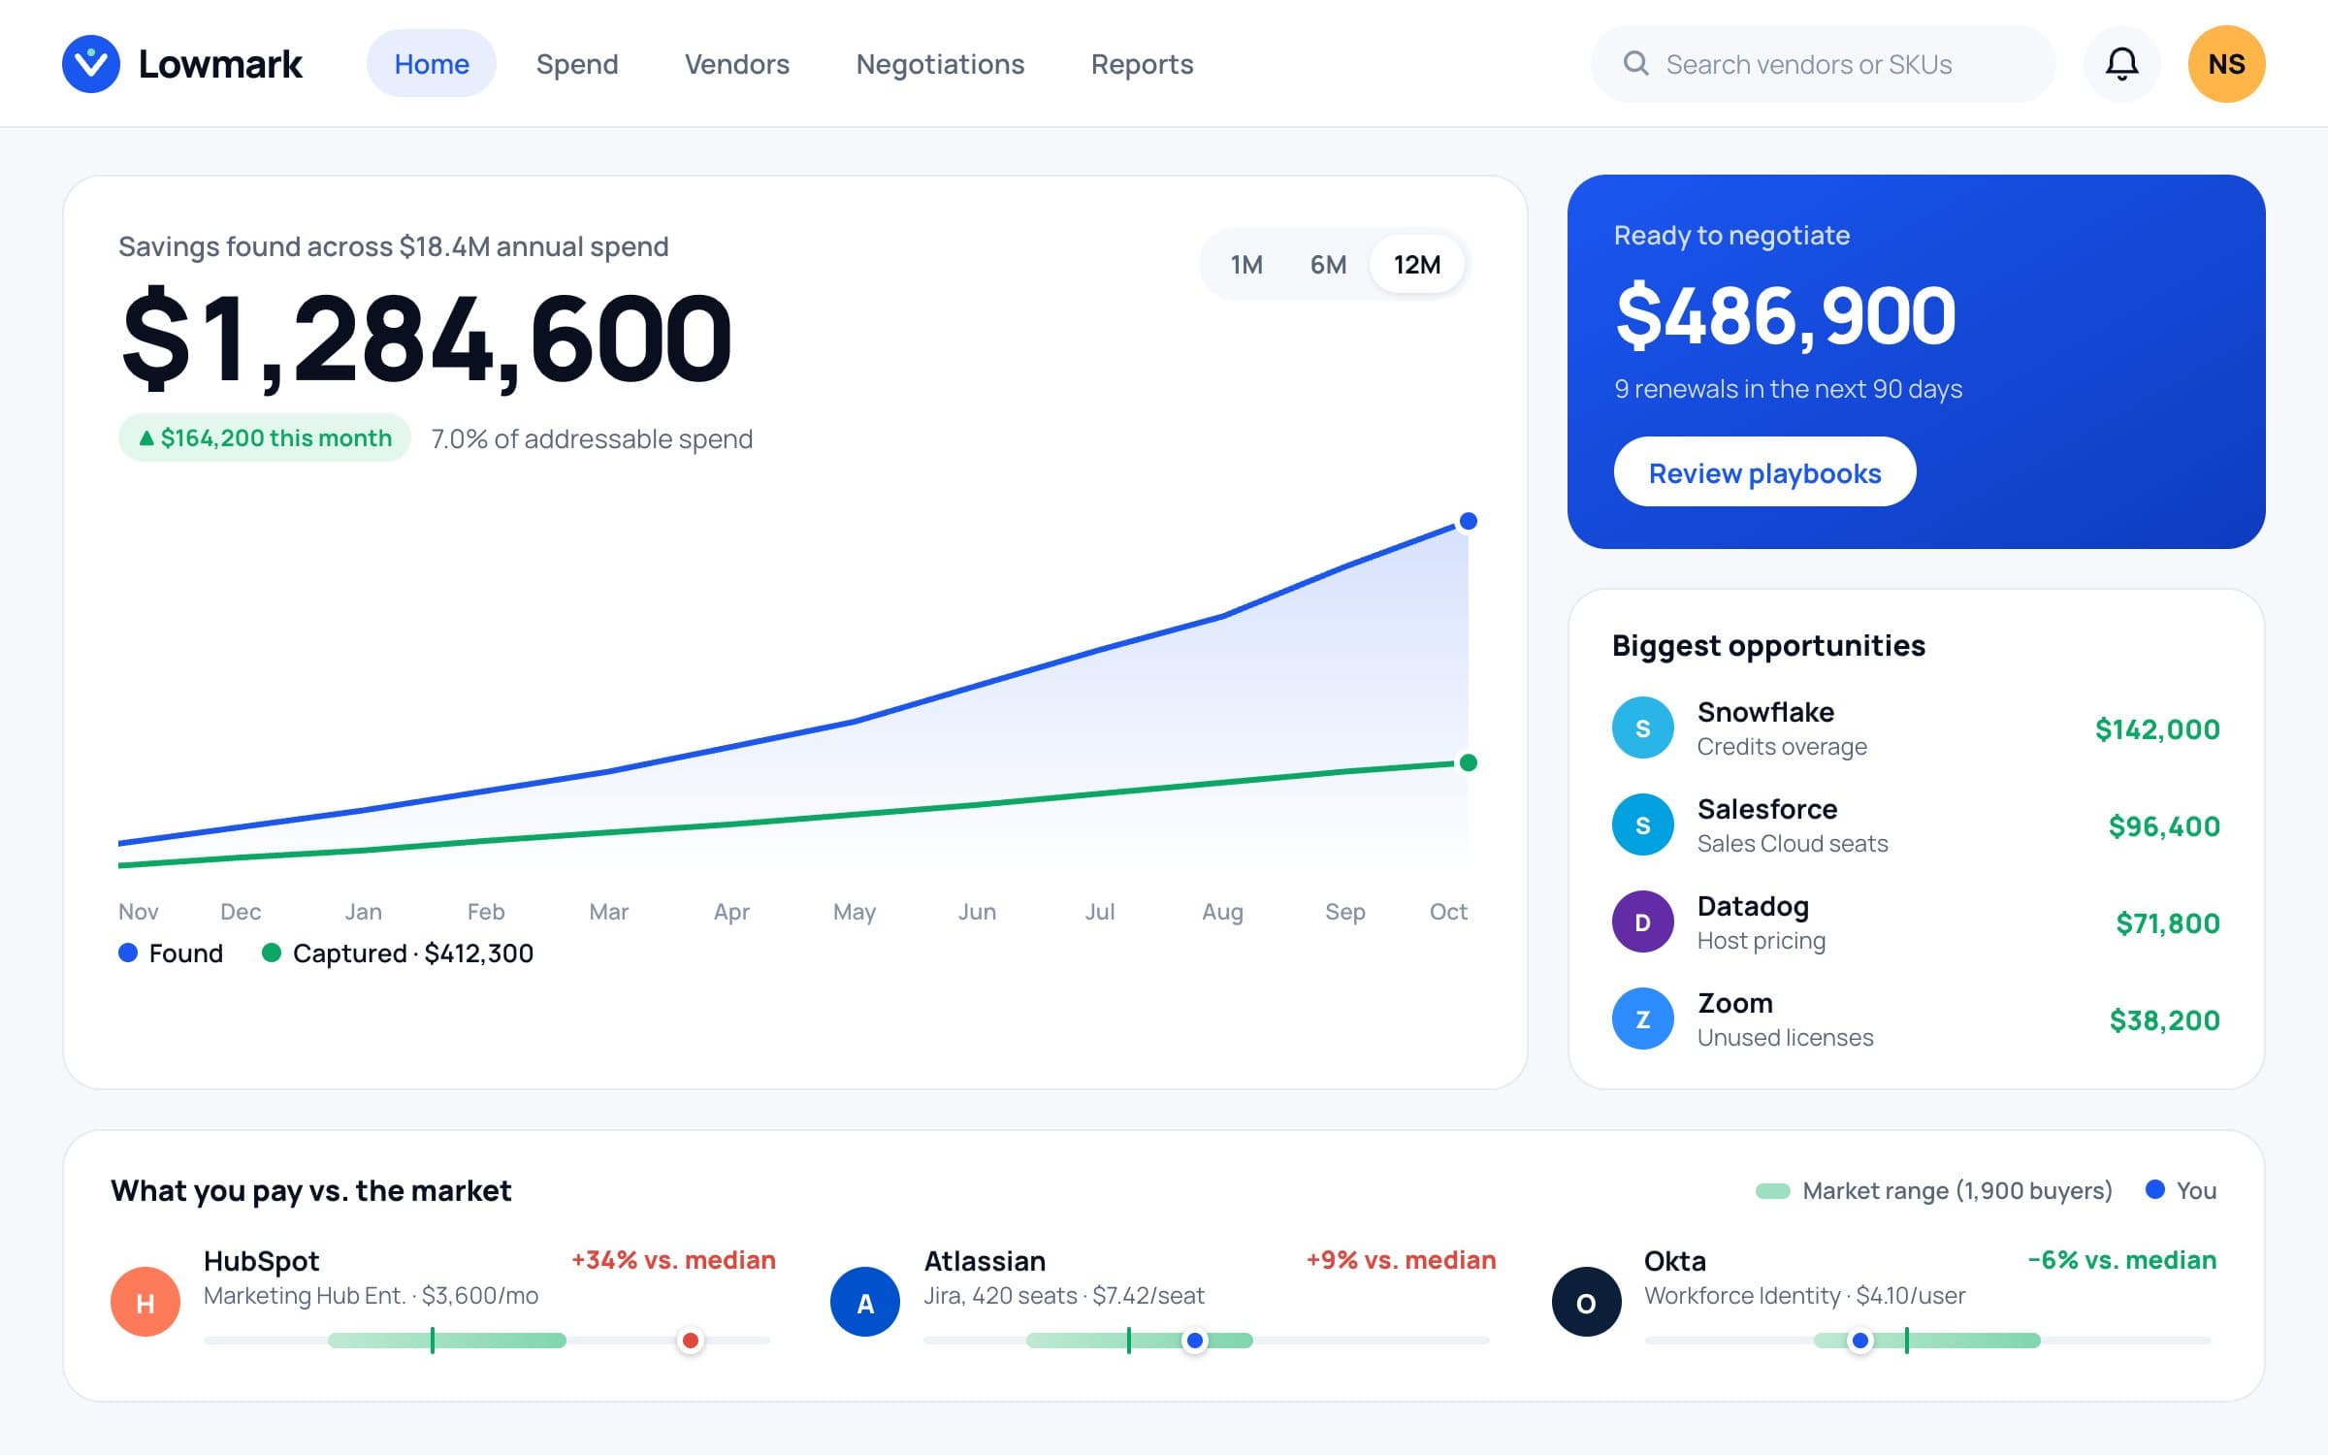
Task: Click the Okta blue price marker
Action: coord(1859,1341)
